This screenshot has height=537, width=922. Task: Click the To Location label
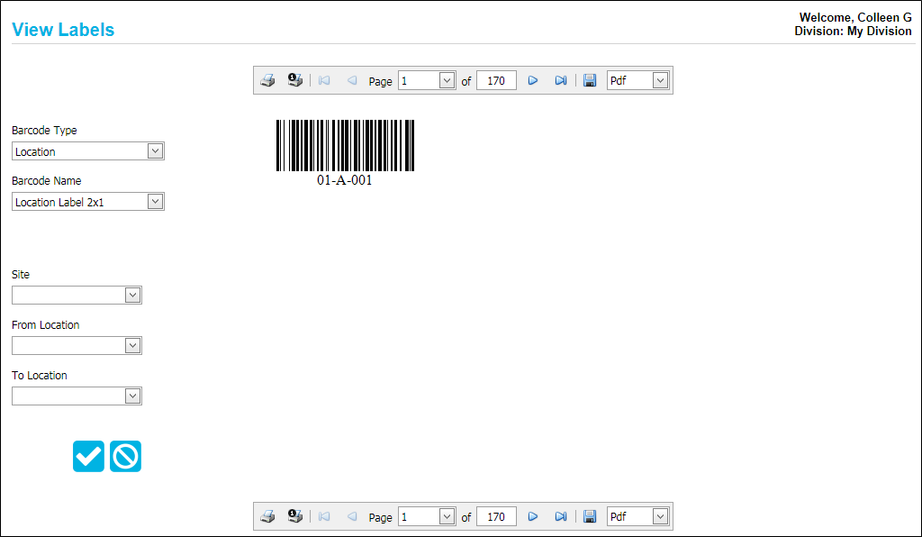[x=40, y=375]
